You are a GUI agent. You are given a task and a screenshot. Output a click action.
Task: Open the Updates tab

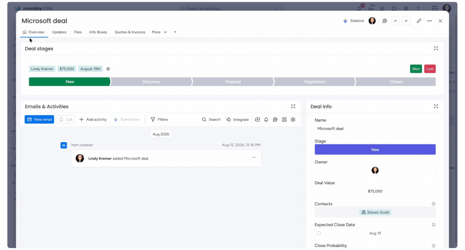point(59,32)
